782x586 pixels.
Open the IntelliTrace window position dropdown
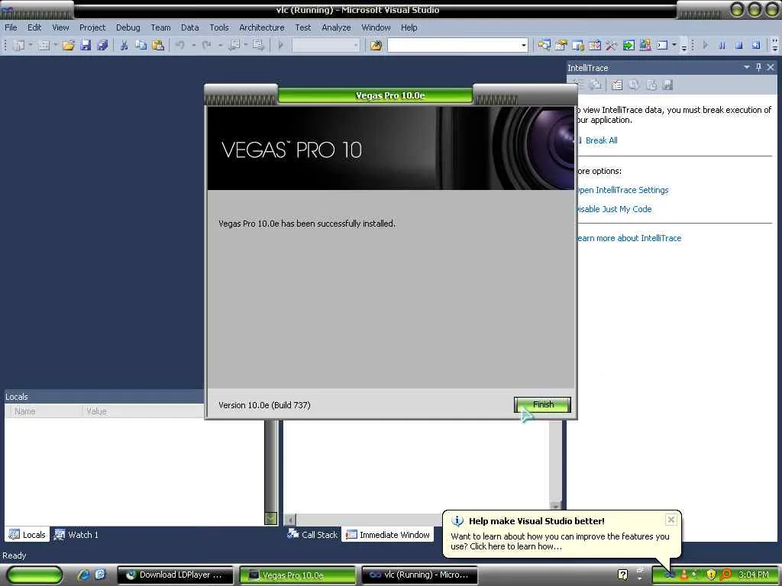coord(747,67)
